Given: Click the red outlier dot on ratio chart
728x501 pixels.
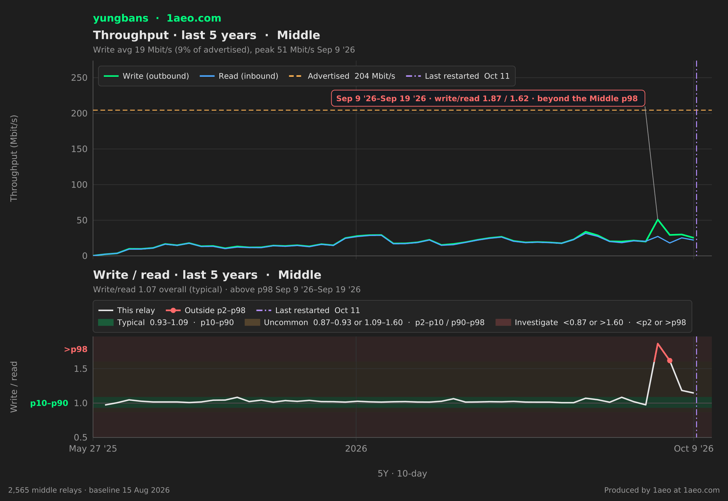Looking at the screenshot, I should (x=670, y=361).
